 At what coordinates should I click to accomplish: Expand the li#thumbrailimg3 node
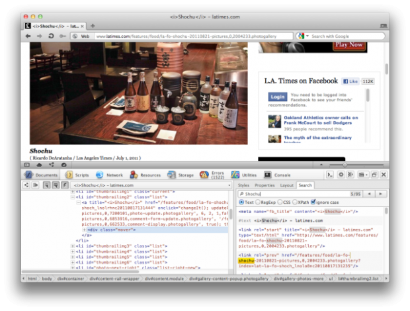(73, 246)
